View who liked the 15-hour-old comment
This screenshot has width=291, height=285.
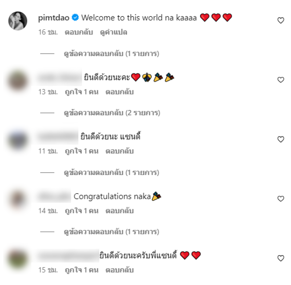point(81,270)
